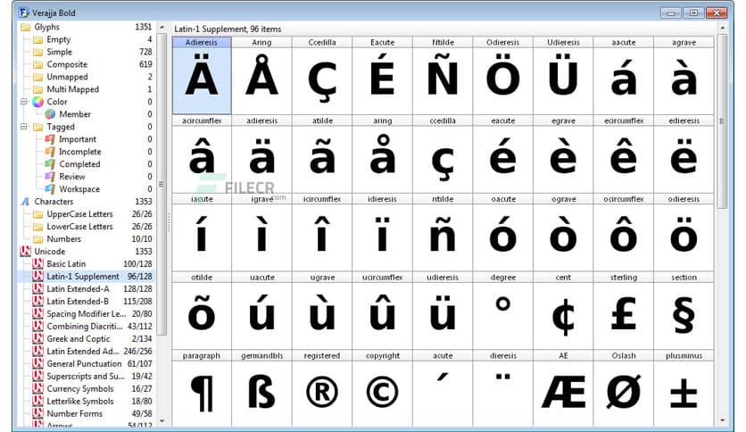Select the LowerCase Letters category
This screenshot has width=746, height=432.
(x=87, y=227)
